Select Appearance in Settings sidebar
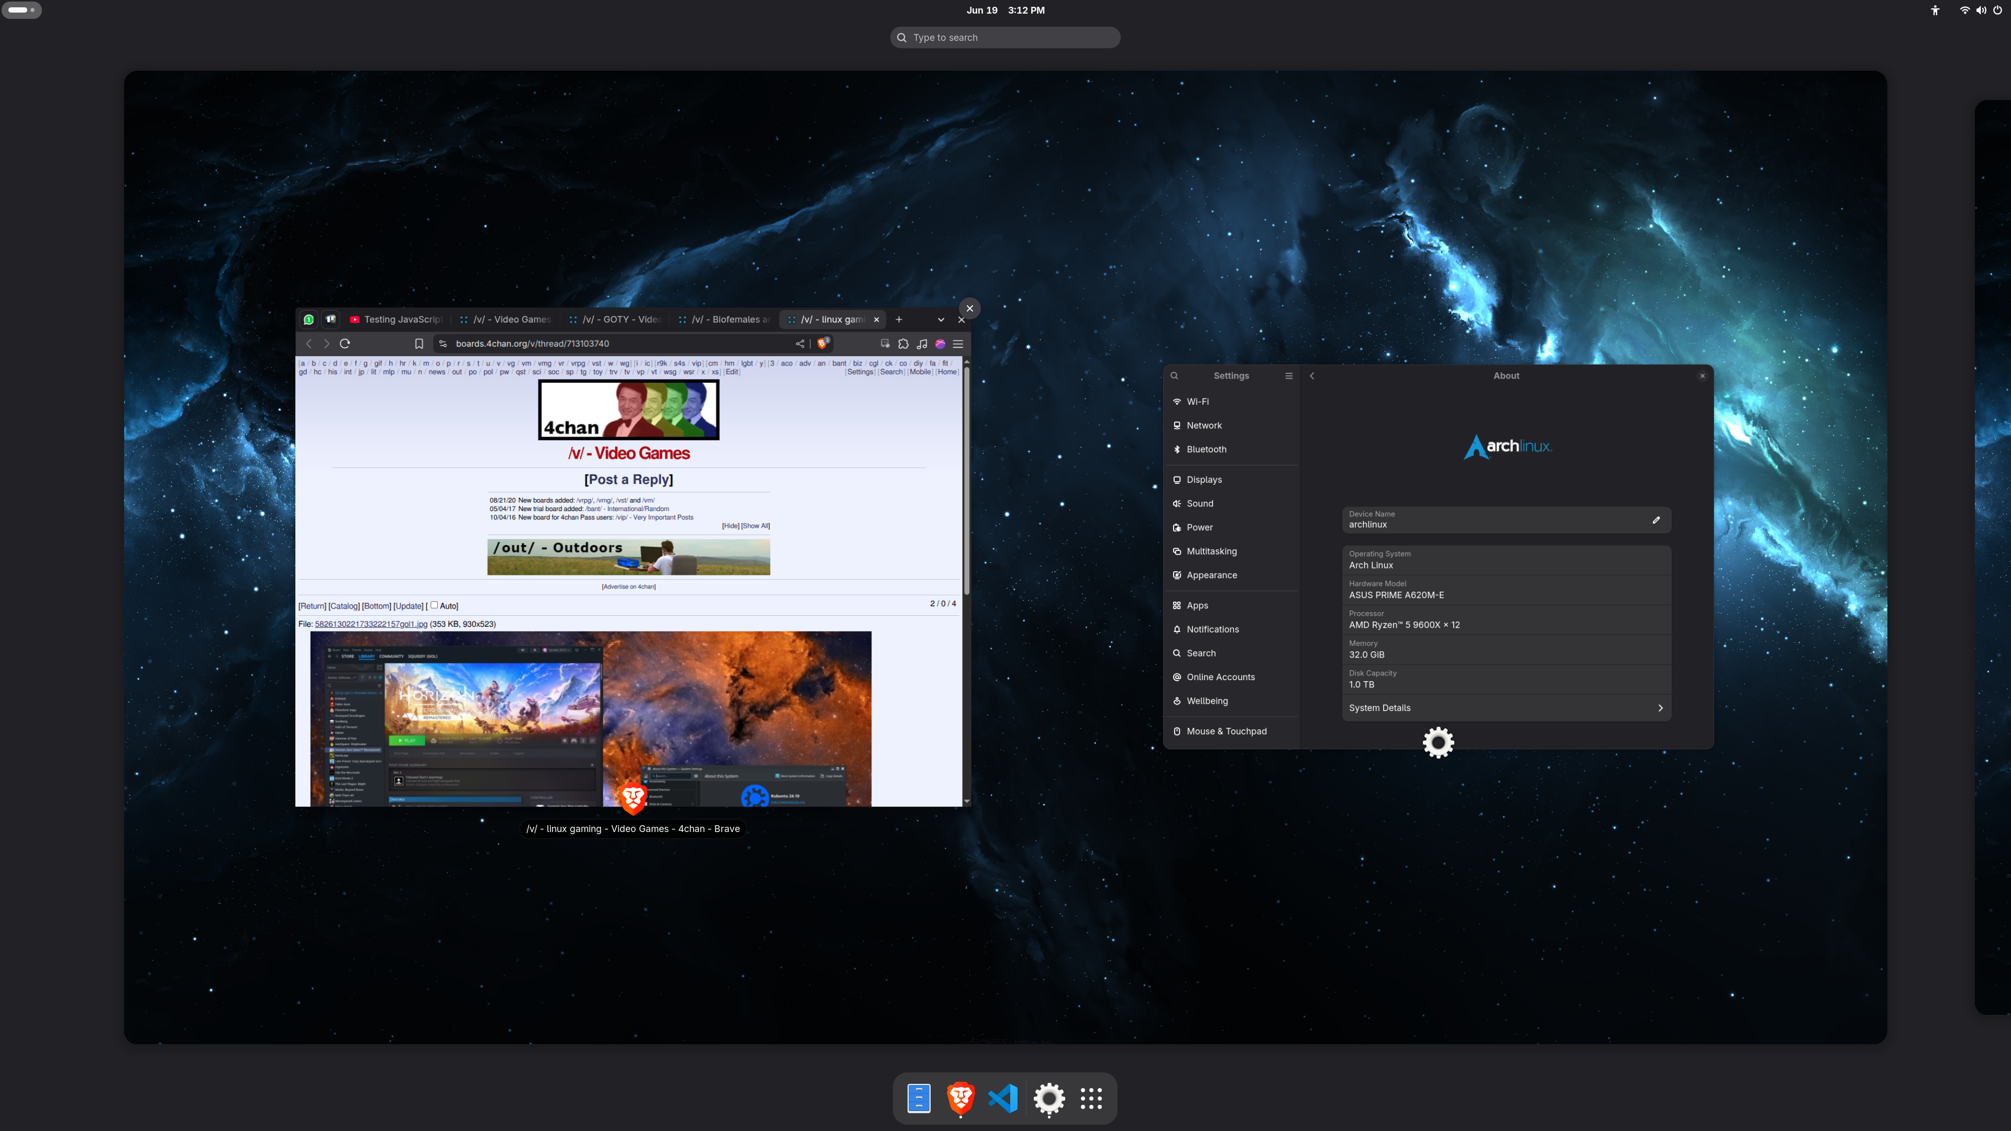Viewport: 2011px width, 1131px height. 1232,575
